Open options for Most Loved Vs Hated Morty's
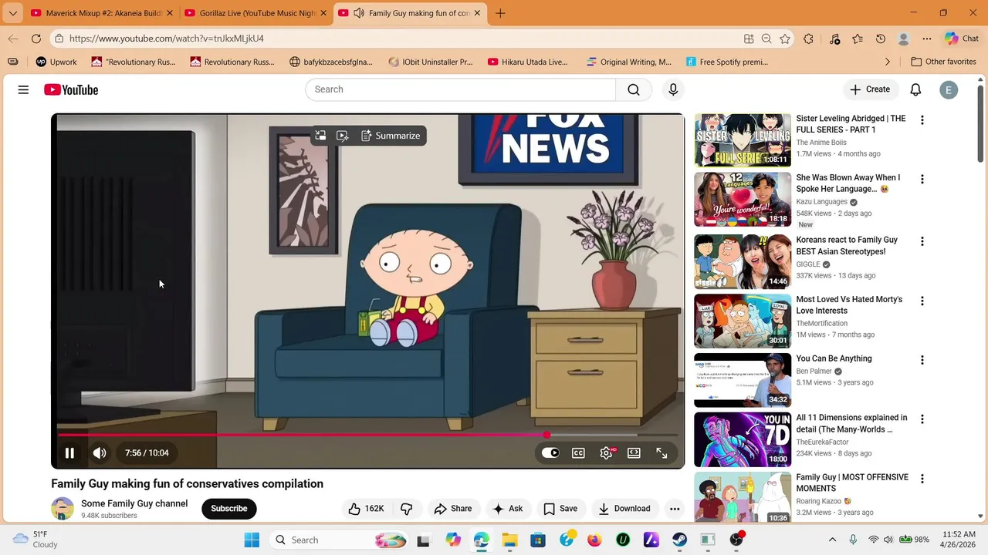Image resolution: width=988 pixels, height=555 pixels. point(922,301)
